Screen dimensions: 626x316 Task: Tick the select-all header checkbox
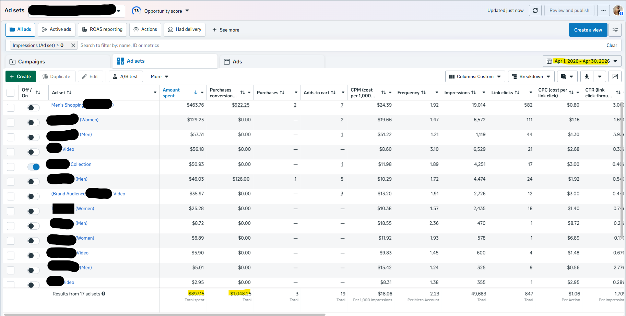point(11,93)
